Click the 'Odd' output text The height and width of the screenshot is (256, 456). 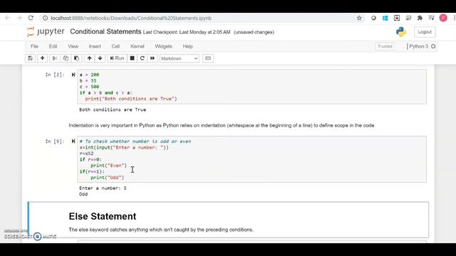[83, 194]
